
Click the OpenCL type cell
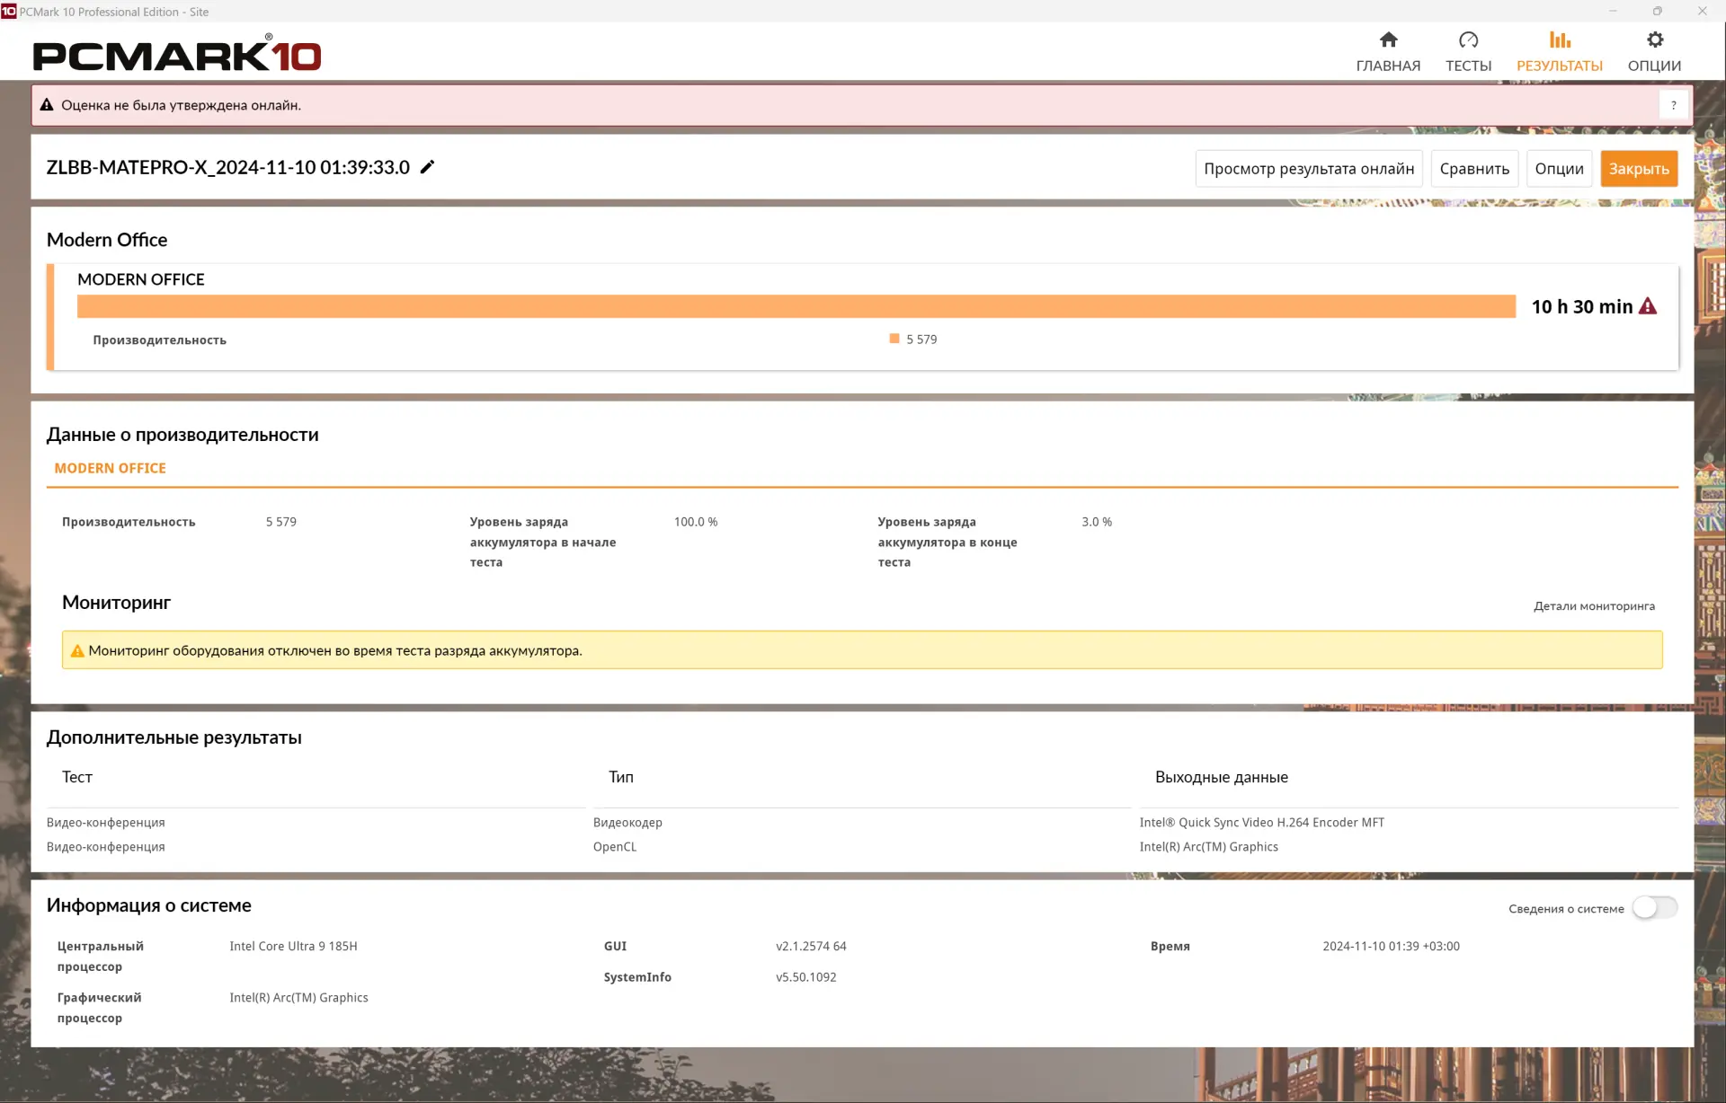615,847
